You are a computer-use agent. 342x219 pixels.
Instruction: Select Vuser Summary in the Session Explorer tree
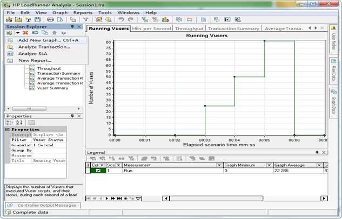point(52,88)
